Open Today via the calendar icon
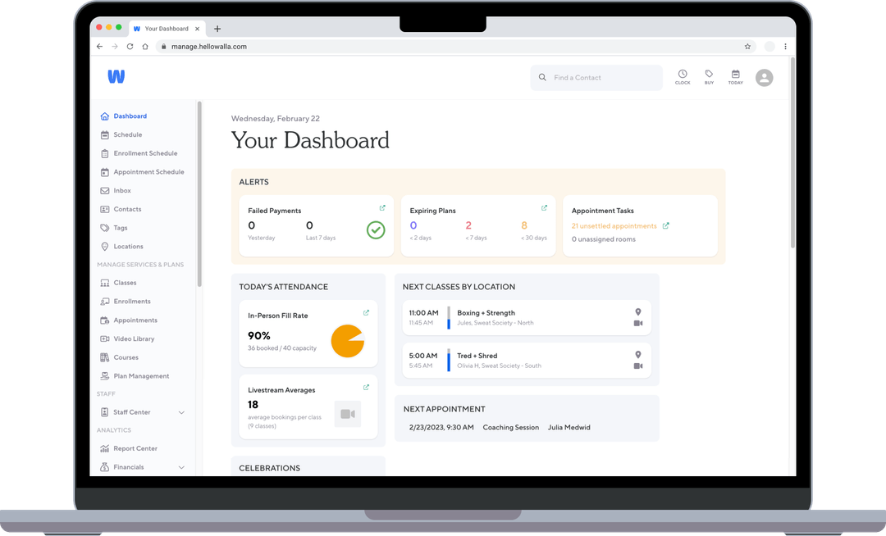The height and width of the screenshot is (536, 886). click(735, 76)
